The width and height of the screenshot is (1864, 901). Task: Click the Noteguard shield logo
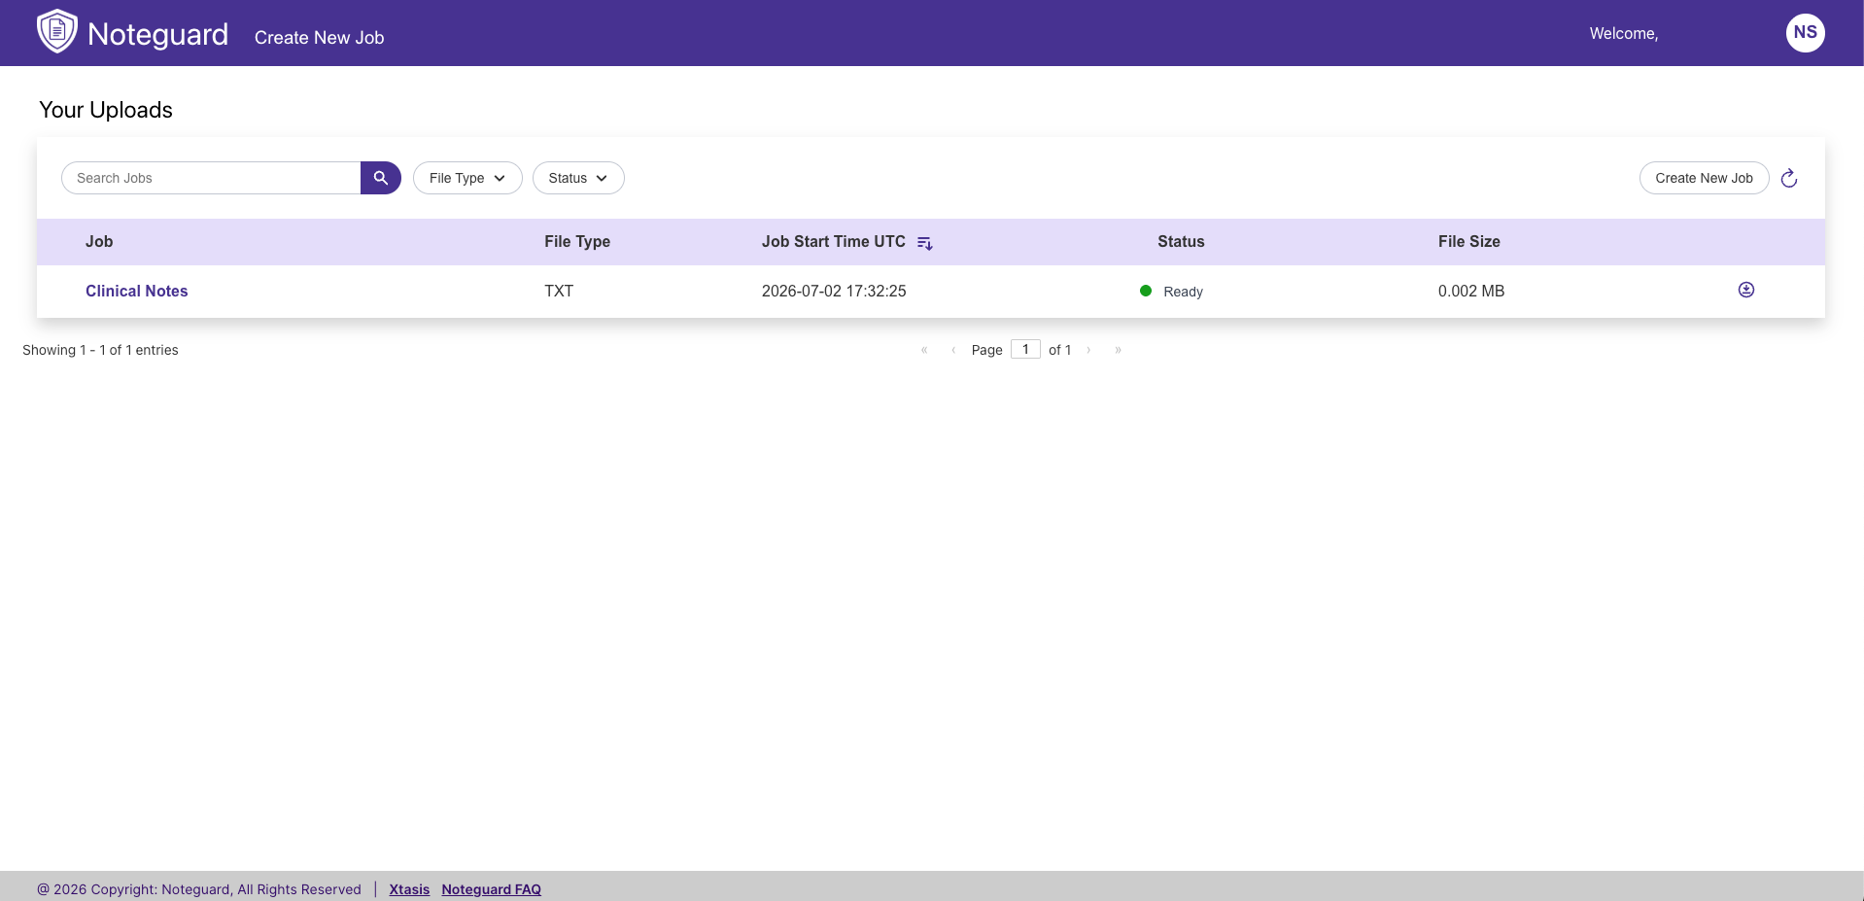pyautogui.click(x=56, y=31)
